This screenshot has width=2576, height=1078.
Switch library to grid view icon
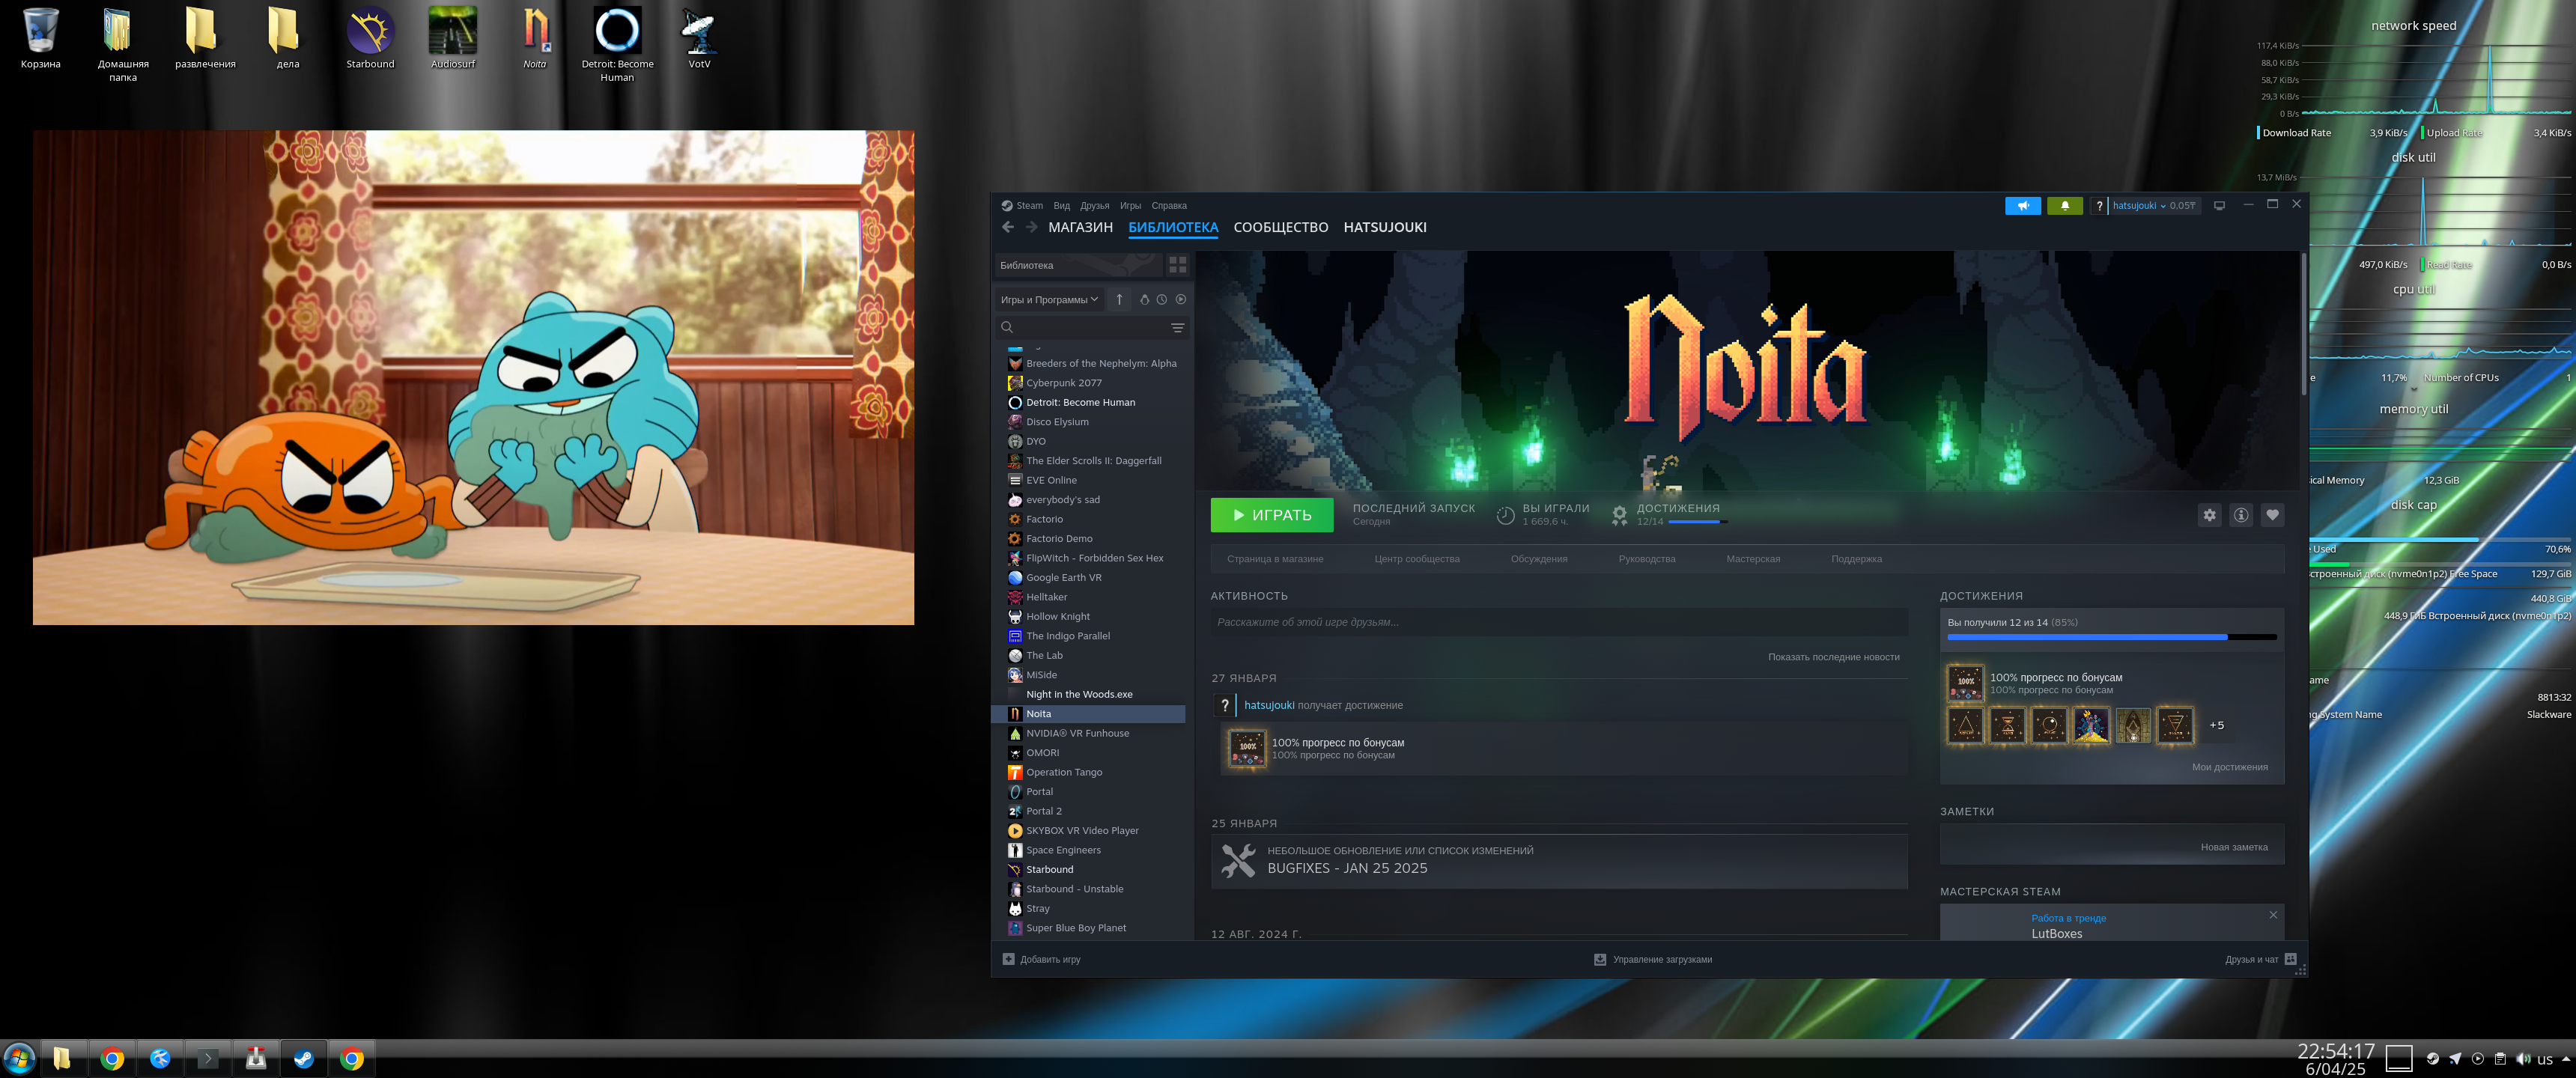tap(1177, 265)
